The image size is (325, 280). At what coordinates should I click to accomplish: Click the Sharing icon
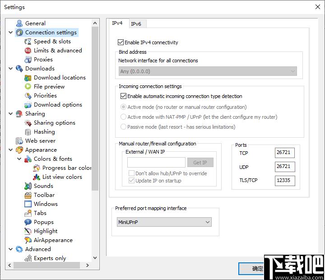(19, 114)
